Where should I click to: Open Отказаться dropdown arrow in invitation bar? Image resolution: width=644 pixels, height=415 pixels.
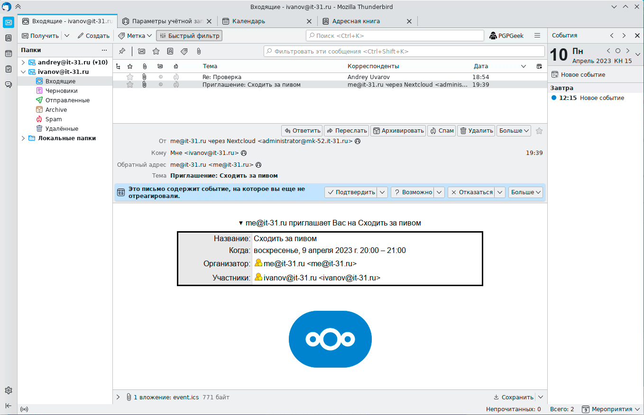pos(500,192)
